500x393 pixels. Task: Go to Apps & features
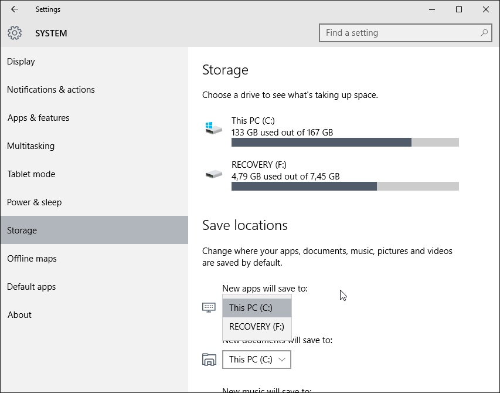point(94,118)
